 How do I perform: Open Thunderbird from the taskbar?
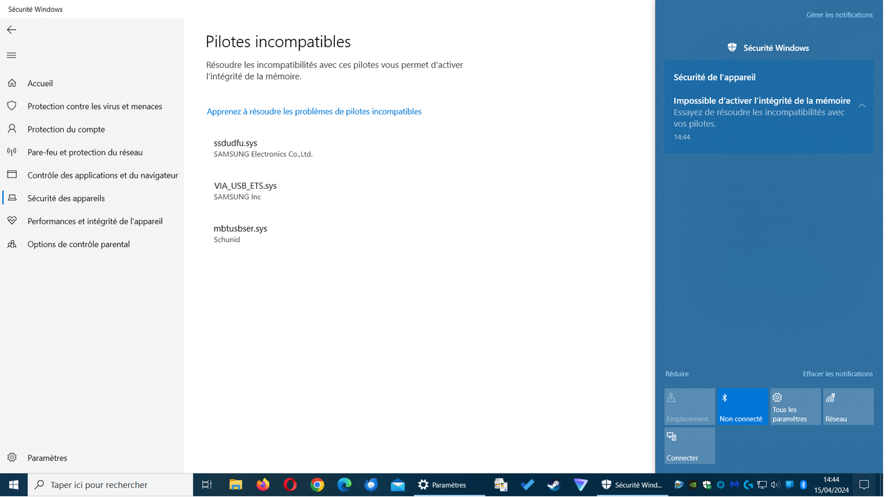pos(371,485)
